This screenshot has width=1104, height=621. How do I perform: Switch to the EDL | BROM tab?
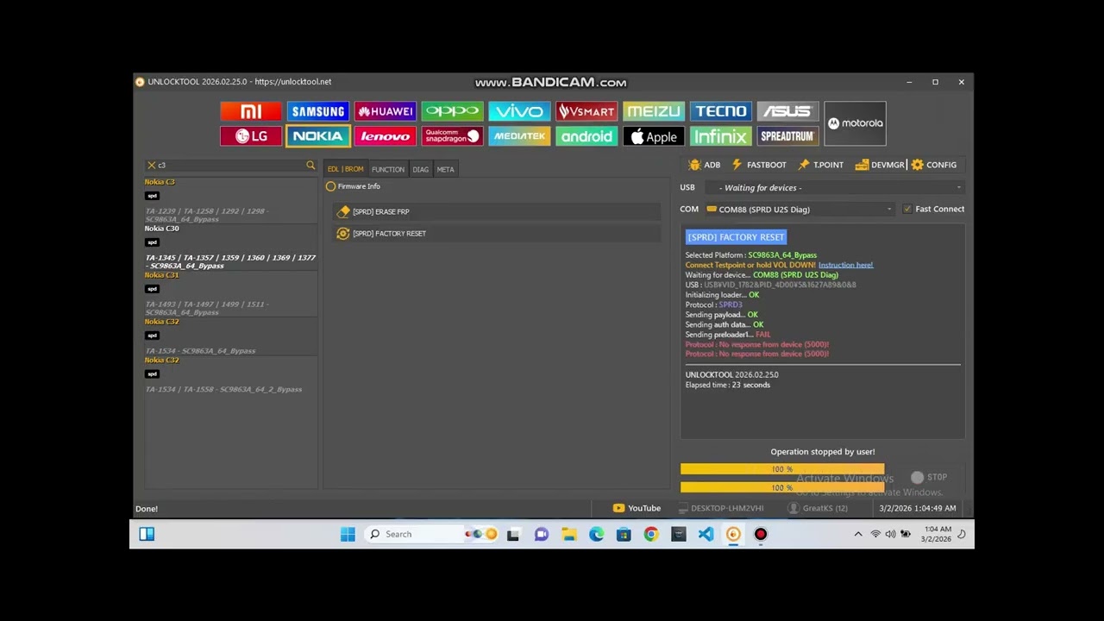(345, 169)
